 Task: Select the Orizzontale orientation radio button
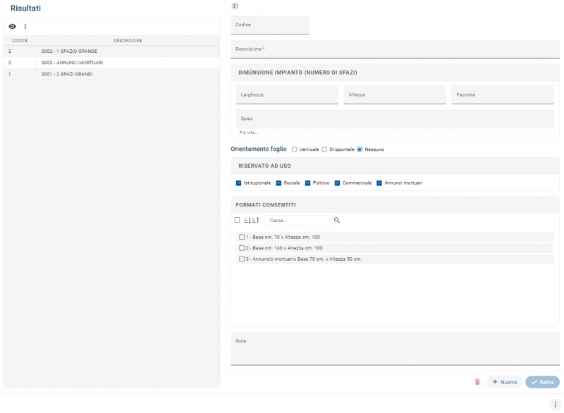324,149
